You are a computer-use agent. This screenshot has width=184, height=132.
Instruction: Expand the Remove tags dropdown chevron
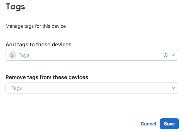tap(173, 88)
